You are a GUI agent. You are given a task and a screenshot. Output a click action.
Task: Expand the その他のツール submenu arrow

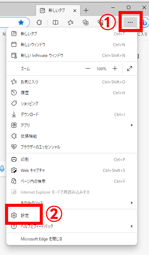pos(132,203)
